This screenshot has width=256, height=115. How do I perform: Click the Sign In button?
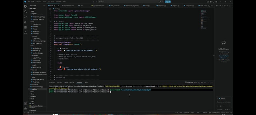(168, 2)
